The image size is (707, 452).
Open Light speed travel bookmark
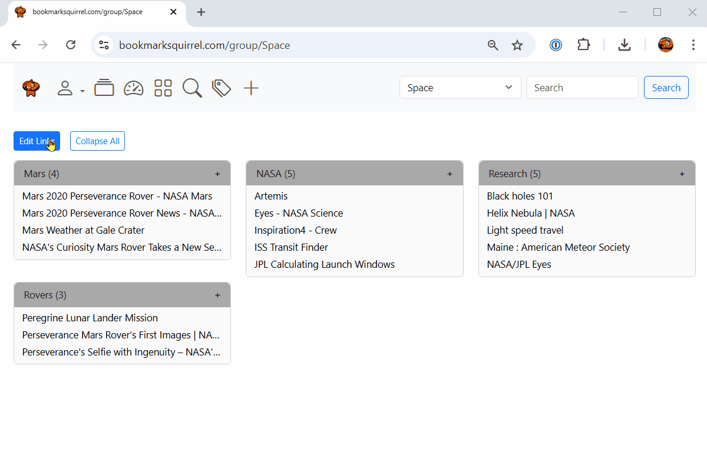[525, 230]
